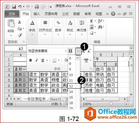Viewport: 139px width, 123px height.
Task: Switch to the 页面布局 ribbon tab
Action: coord(51,14)
